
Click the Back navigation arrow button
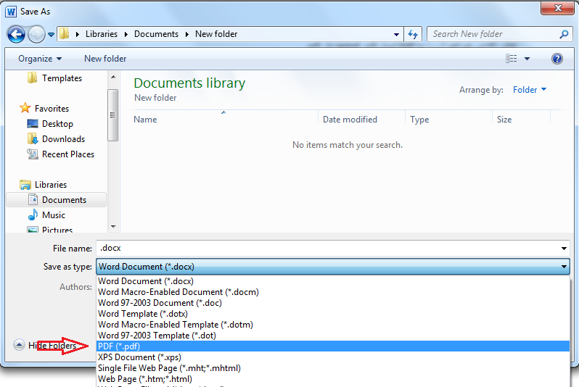point(16,34)
